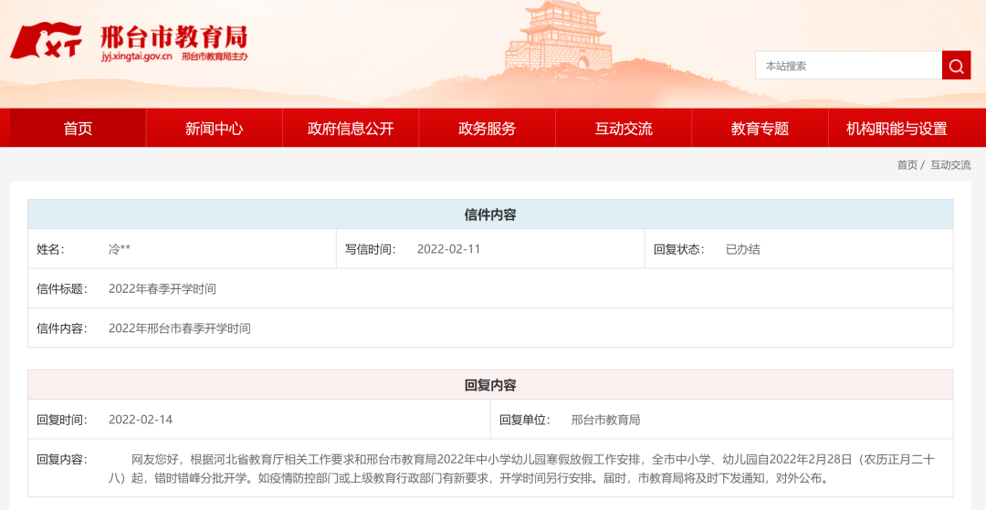This screenshot has height=510, width=986.
Task: Click the 邢台市教育局 site title text
Action: click(x=173, y=36)
